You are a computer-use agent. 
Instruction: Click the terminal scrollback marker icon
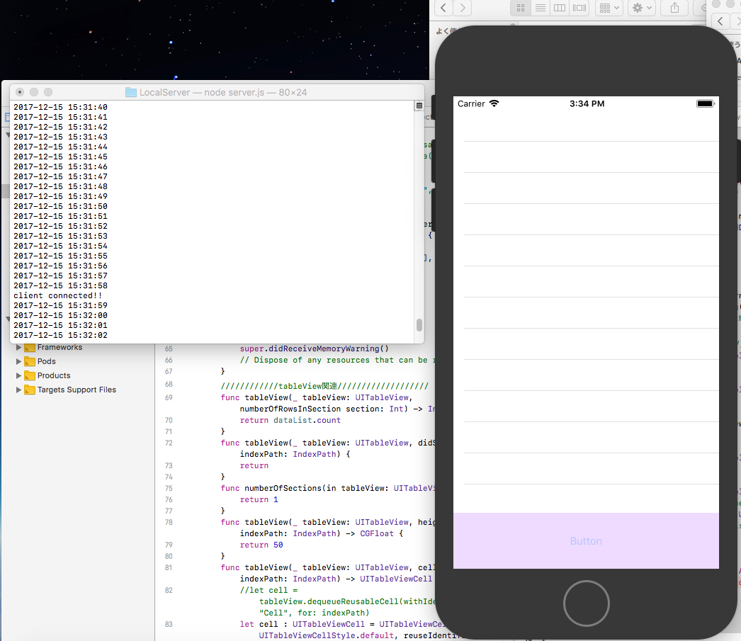[419, 106]
